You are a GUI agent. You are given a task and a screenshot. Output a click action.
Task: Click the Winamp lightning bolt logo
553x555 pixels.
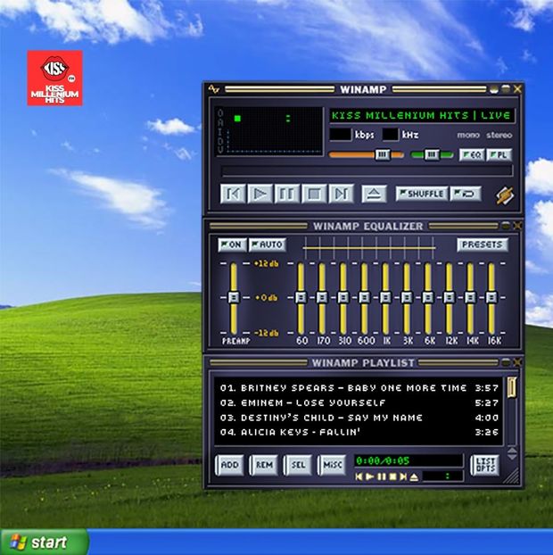(x=505, y=195)
